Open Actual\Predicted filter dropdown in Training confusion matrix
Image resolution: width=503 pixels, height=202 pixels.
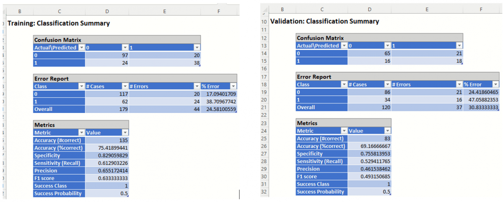[x=81, y=48]
